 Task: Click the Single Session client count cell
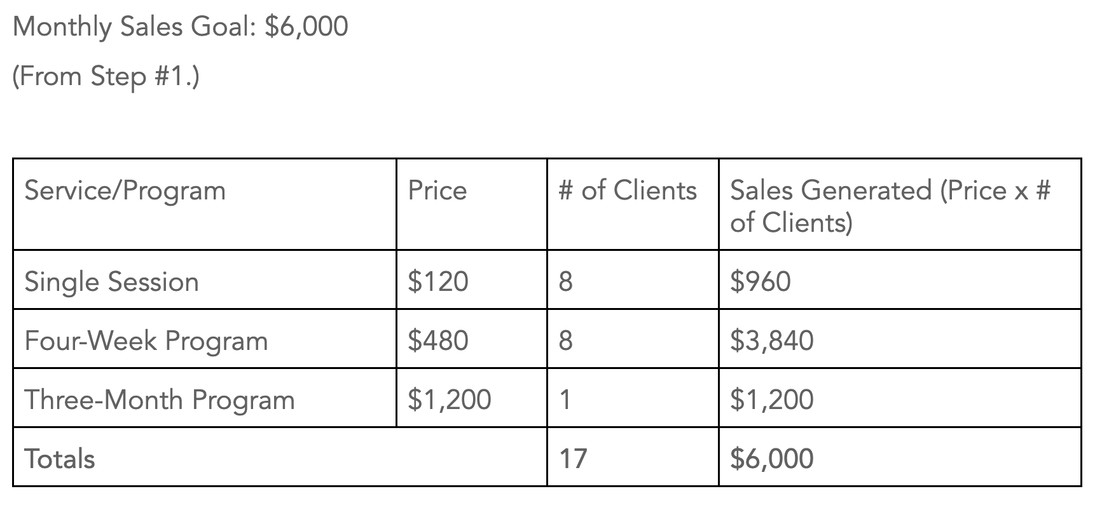[x=633, y=280]
